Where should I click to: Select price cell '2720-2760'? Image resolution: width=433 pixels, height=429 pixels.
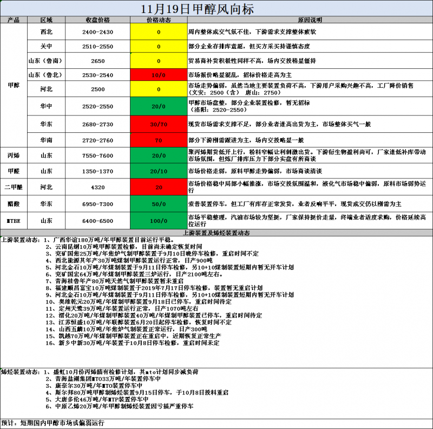(x=98, y=140)
